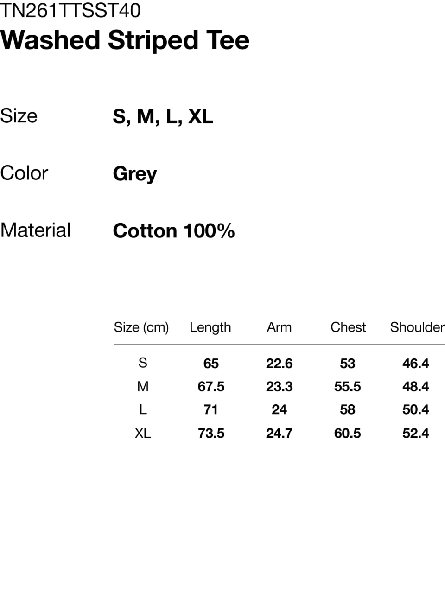445x594 pixels.
Task: Select the S, M, L, XL size text
Action: (x=163, y=116)
